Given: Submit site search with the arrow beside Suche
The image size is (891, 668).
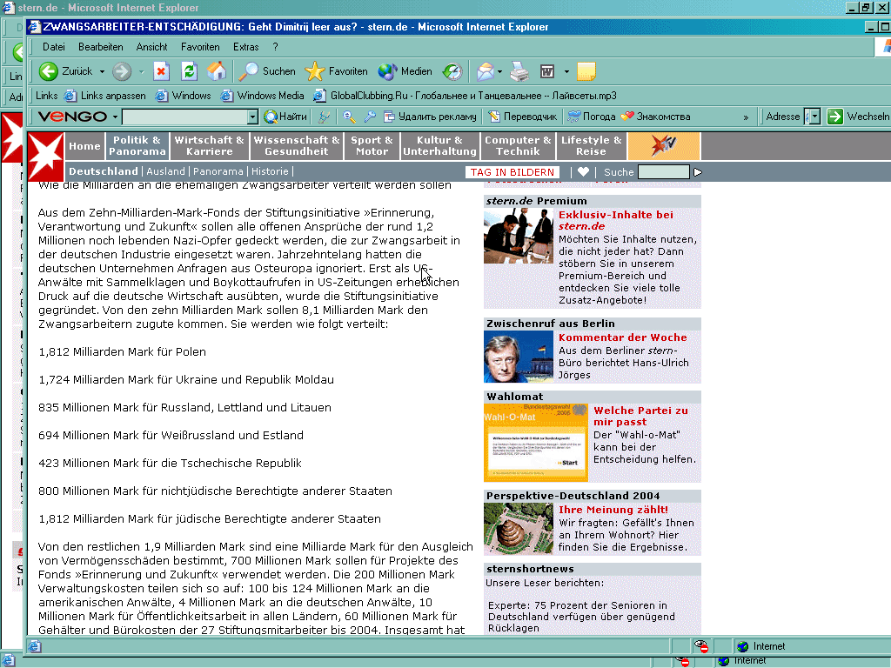Looking at the screenshot, I should 698,171.
